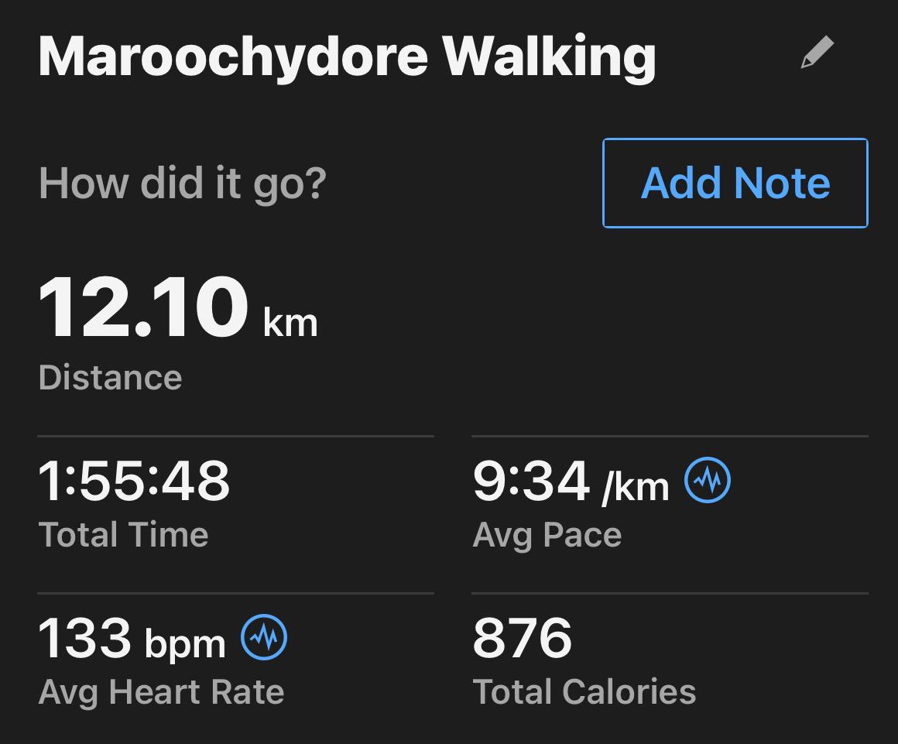Click the km unit next to 12.10
Screen dimensions: 898x744
(290, 323)
